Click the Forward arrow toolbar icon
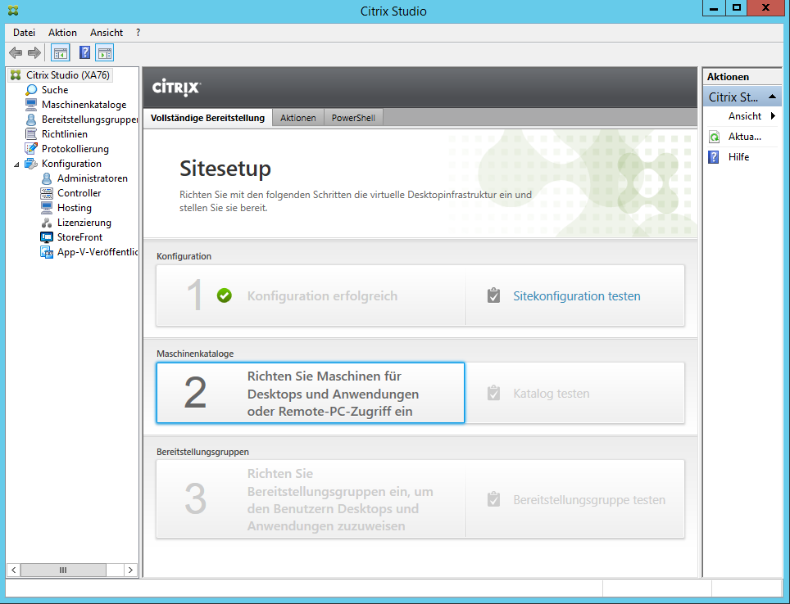790x604 pixels. pos(34,52)
